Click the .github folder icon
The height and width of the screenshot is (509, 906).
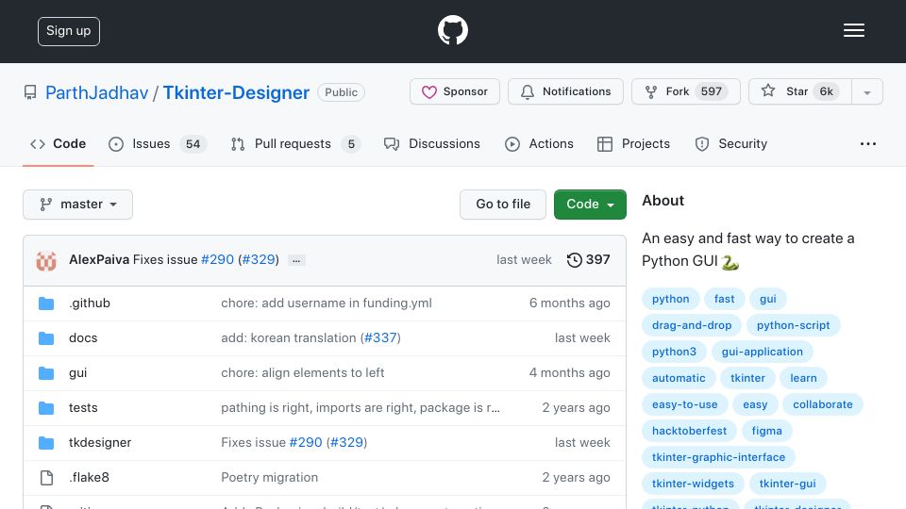pyautogui.click(x=46, y=304)
